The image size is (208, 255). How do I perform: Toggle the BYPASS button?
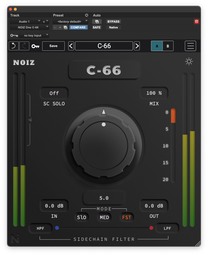pos(113,22)
